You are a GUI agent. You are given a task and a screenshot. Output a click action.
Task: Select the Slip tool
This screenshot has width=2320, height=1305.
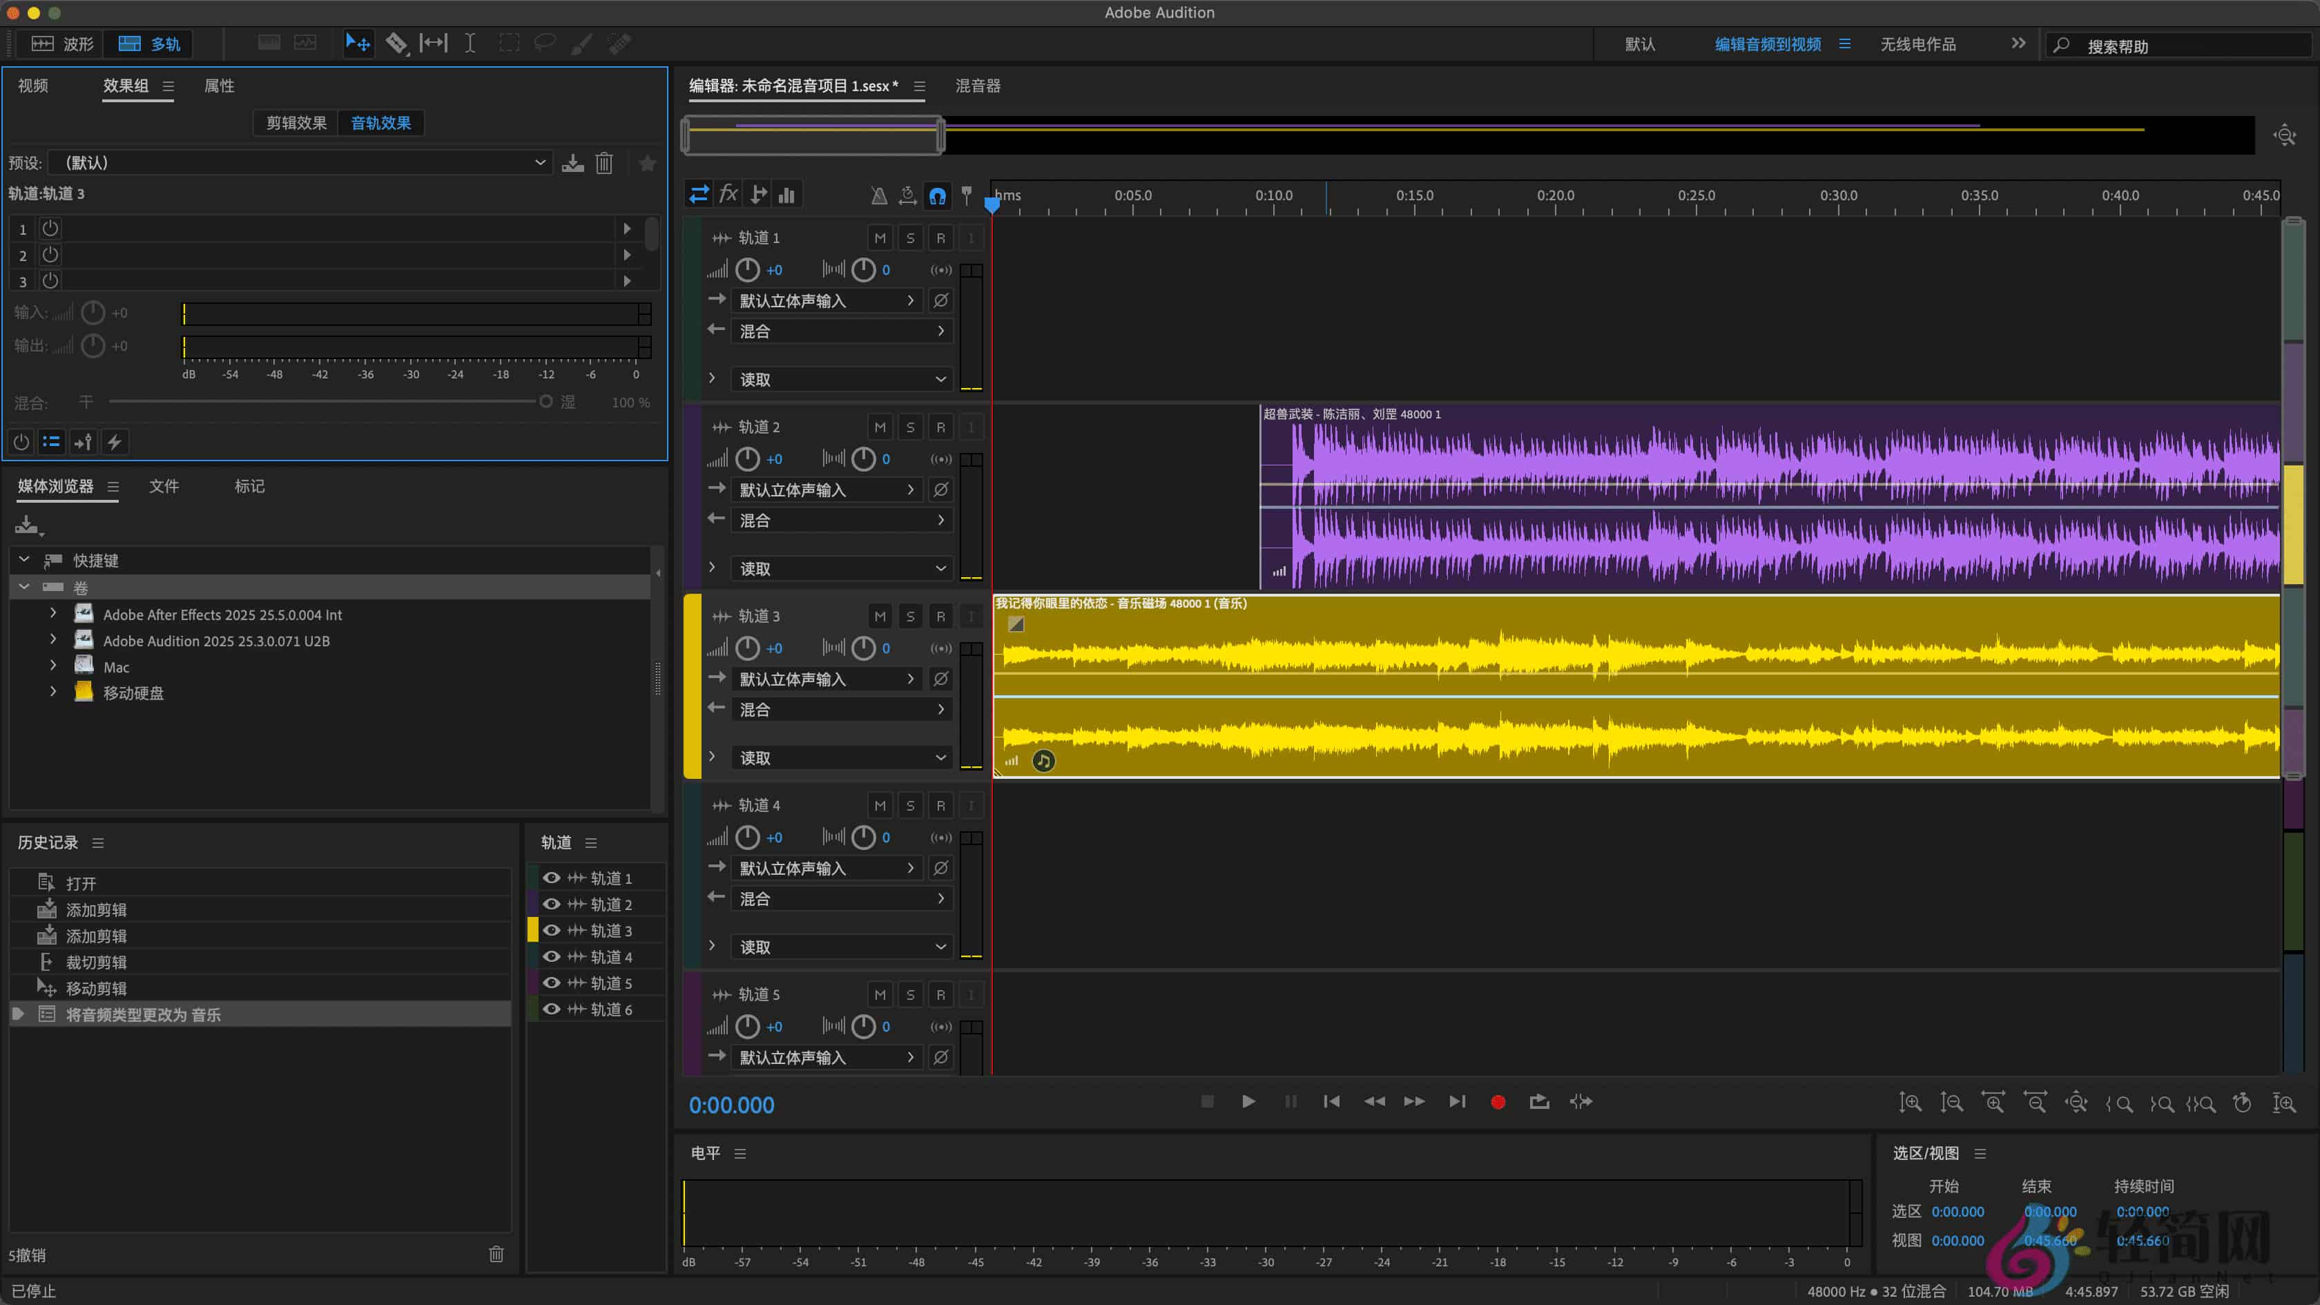tap(433, 43)
